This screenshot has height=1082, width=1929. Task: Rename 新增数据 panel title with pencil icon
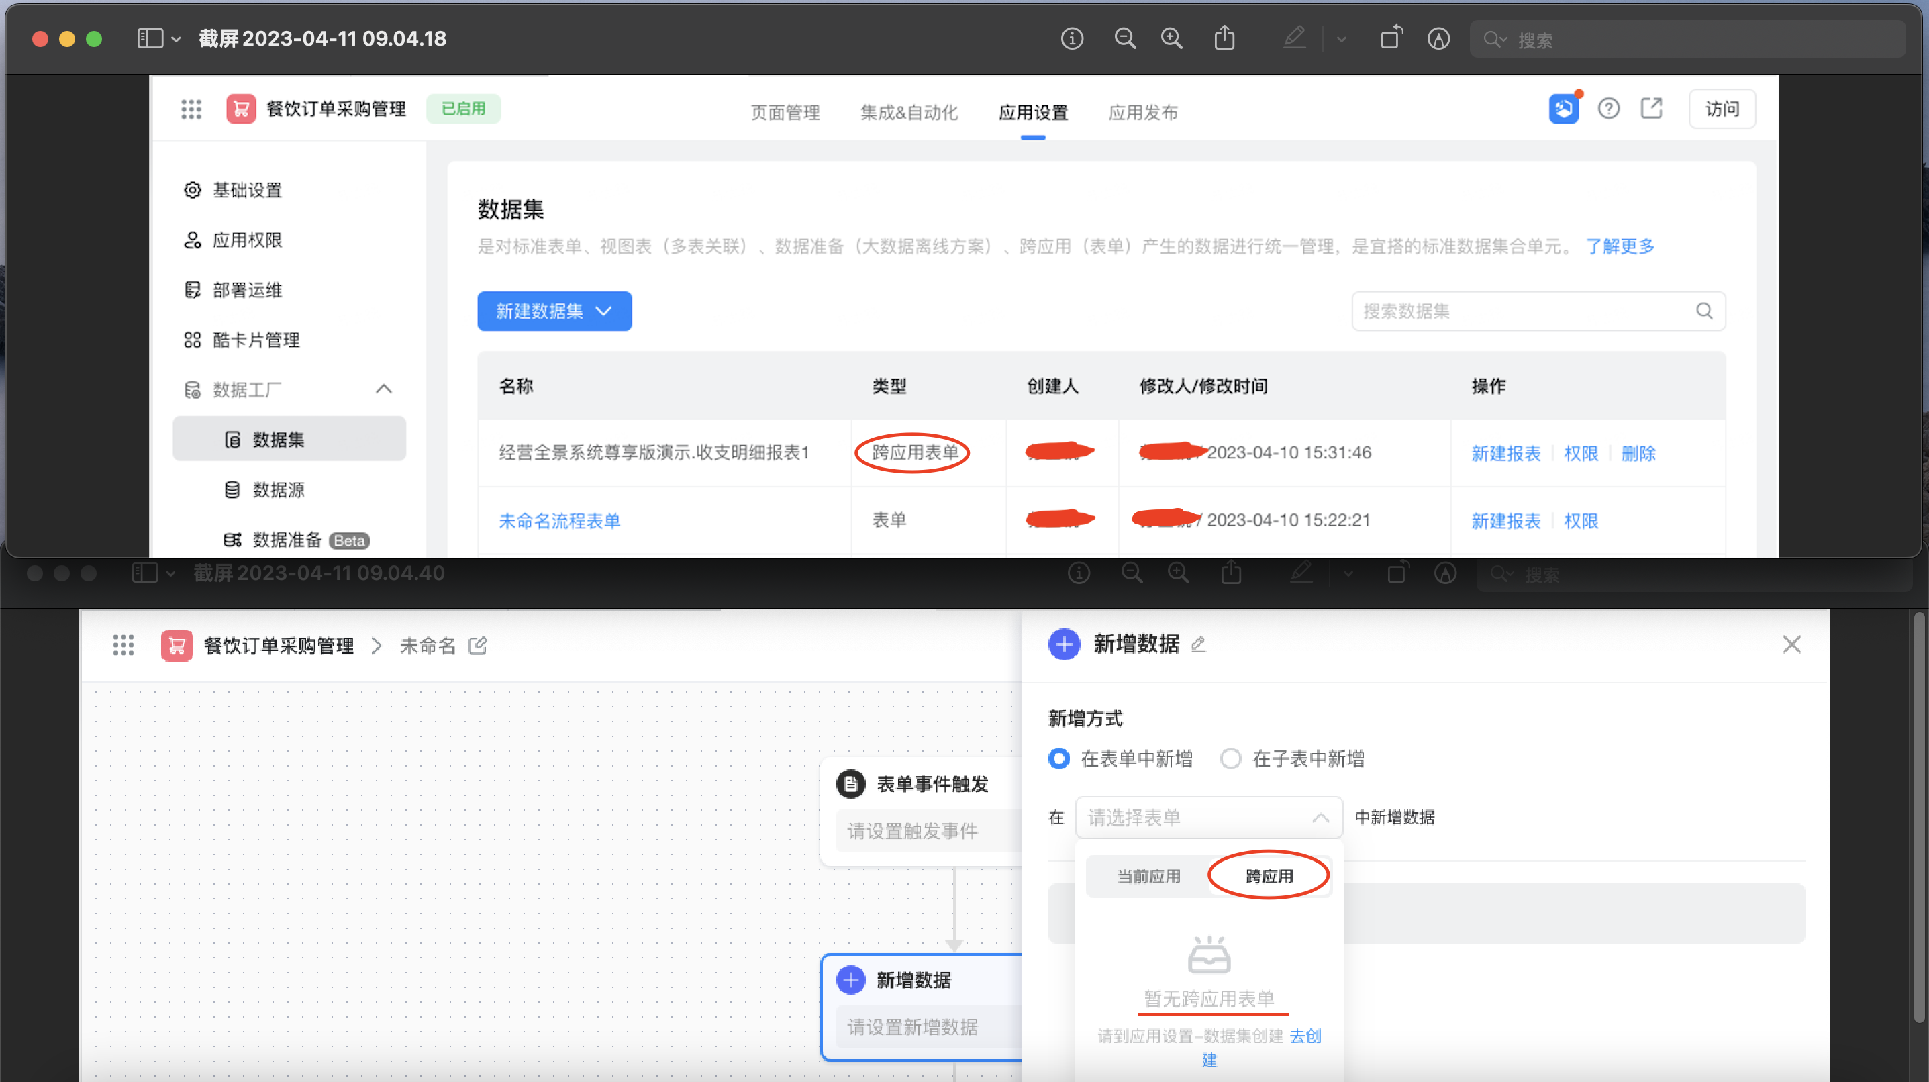pos(1198,644)
